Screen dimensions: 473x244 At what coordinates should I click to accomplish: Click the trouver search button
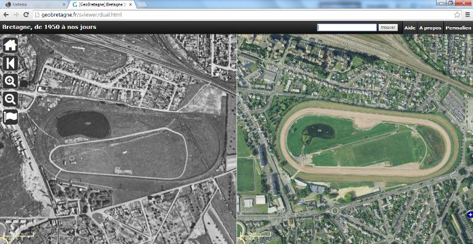(388, 28)
